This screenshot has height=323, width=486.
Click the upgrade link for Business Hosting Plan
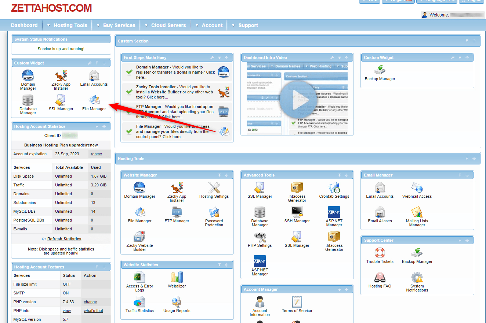pos(77,145)
